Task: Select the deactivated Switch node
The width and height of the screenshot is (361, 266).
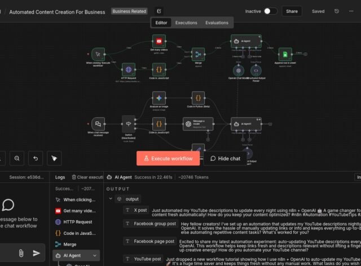Action: [x=129, y=124]
